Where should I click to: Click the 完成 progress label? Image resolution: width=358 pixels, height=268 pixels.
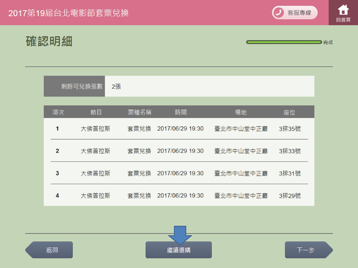point(328,42)
